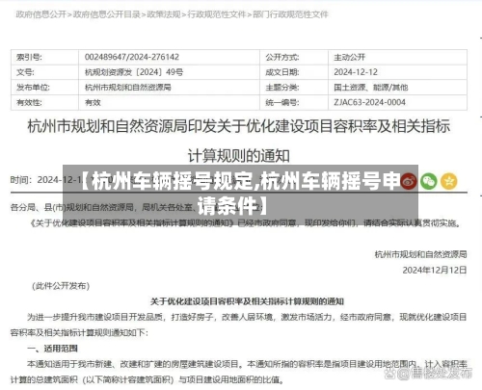This screenshot has width=482, height=390.
Task: Click the 成文日期 label cell
Action: [294, 72]
